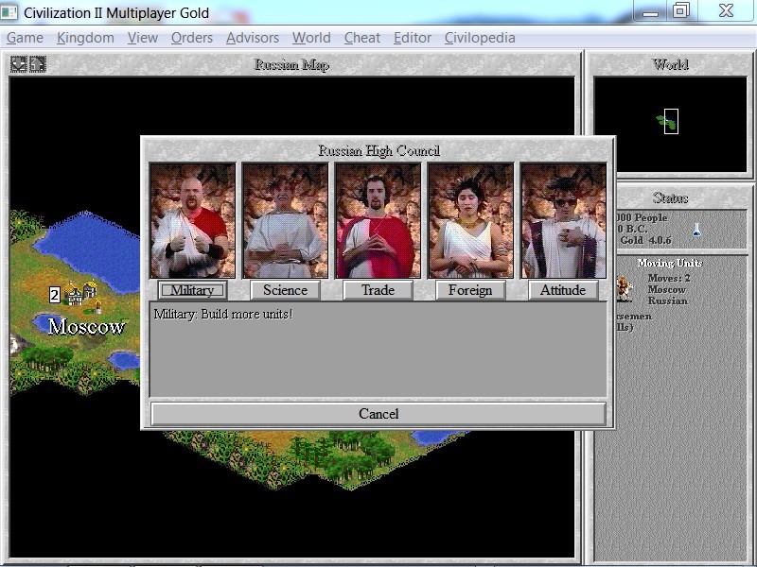The image size is (757, 567).
Task: Click the Science button
Action: click(286, 290)
